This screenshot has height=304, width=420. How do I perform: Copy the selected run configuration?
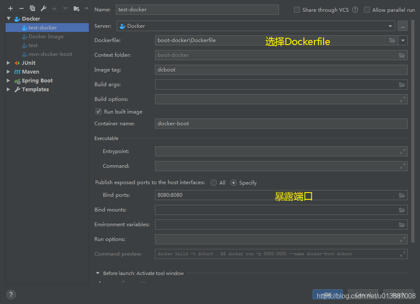click(x=32, y=8)
